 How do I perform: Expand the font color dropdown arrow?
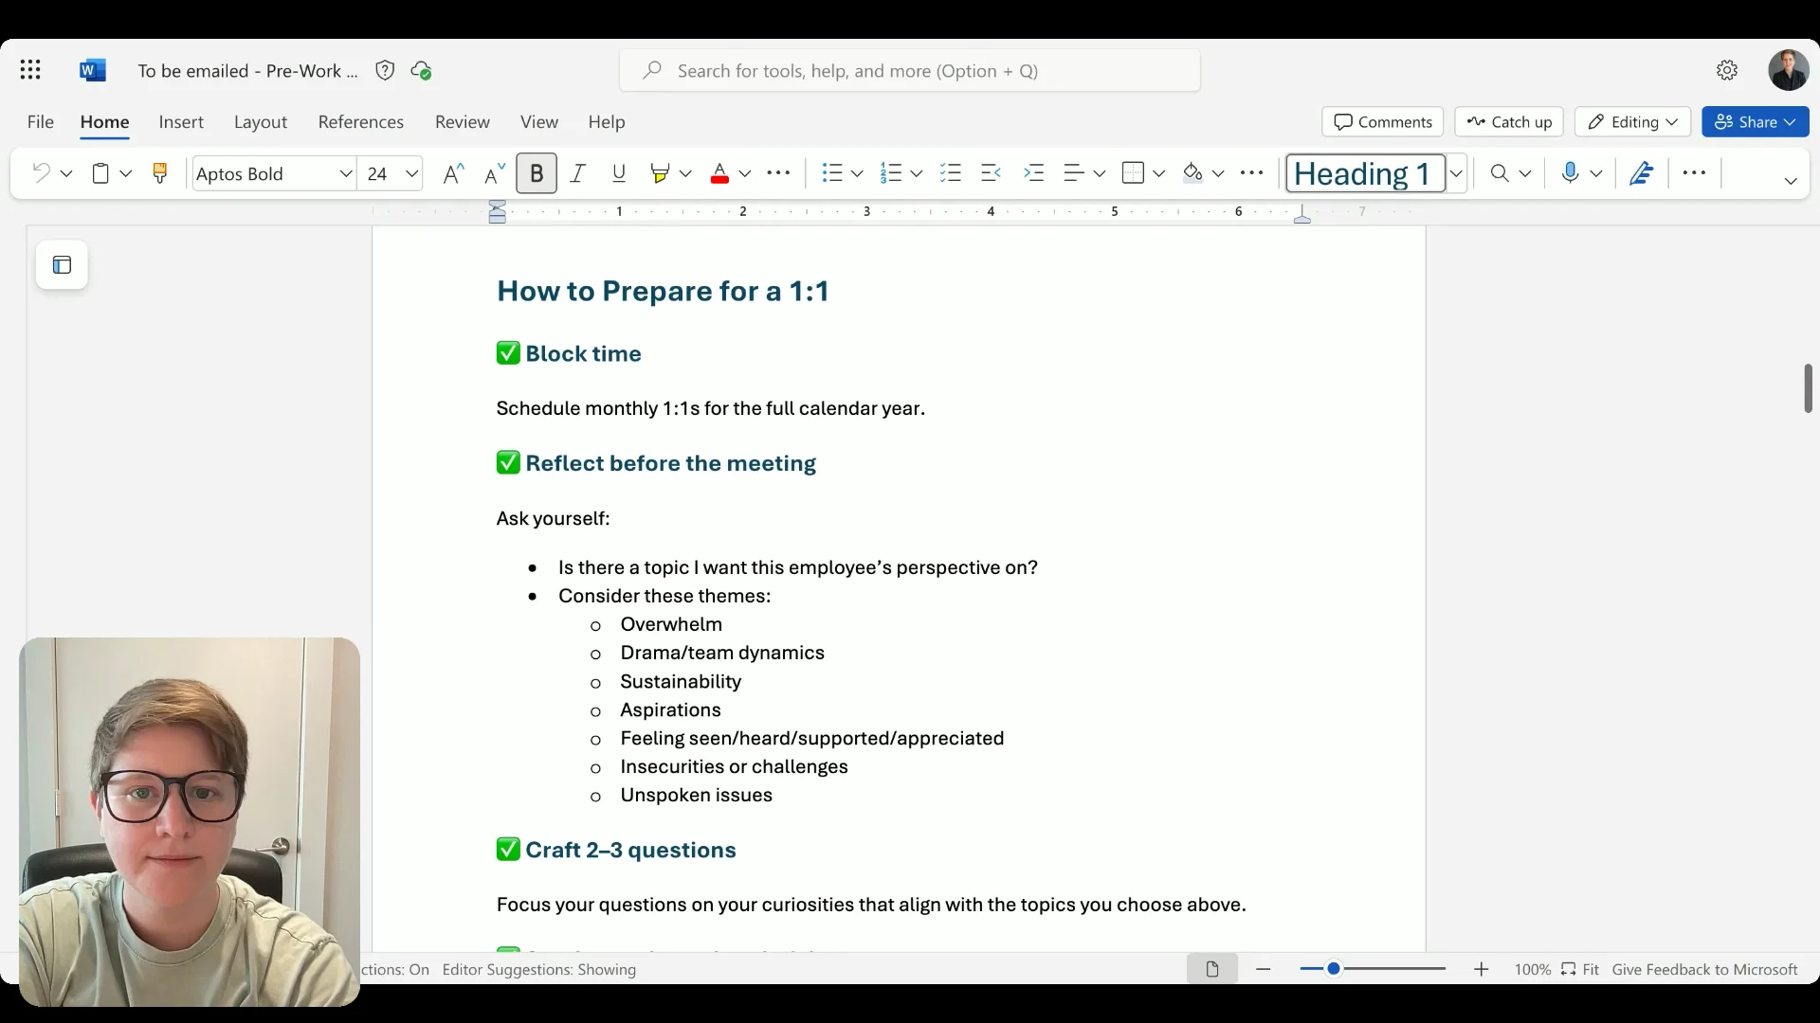tap(745, 173)
